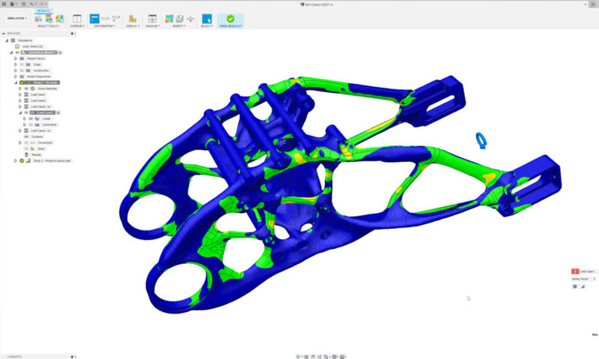
Task: Switch to the RESULTS ribbon tab
Action: (44, 10)
